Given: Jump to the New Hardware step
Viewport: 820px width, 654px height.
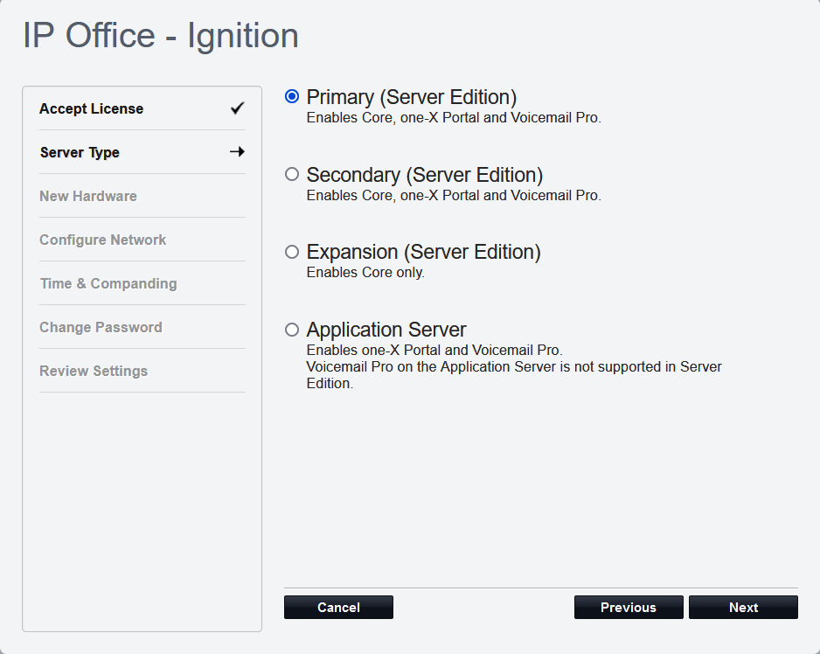Looking at the screenshot, I should point(142,196).
